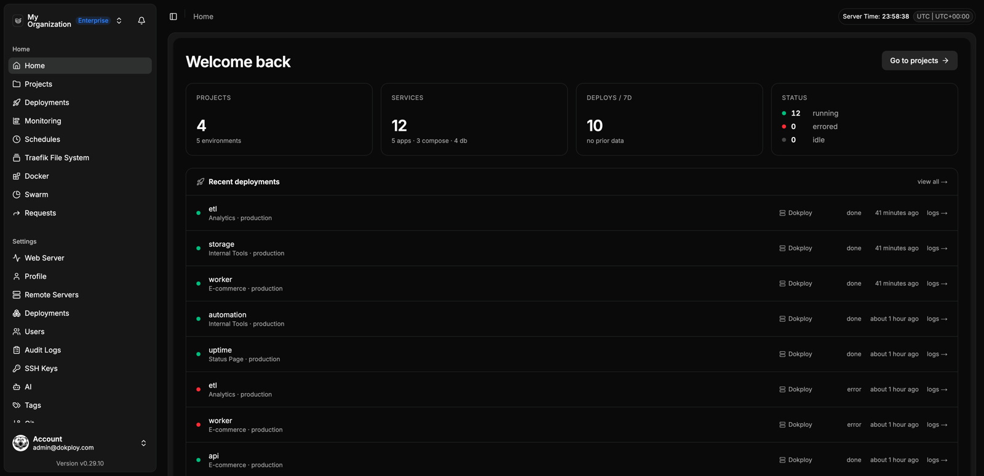Click the Enterprise badge
Viewport: 984px width, 476px height.
pos(93,20)
